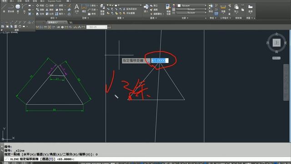Click the Offset tool icon
This screenshot has width=291, height=164.
coord(69,14)
